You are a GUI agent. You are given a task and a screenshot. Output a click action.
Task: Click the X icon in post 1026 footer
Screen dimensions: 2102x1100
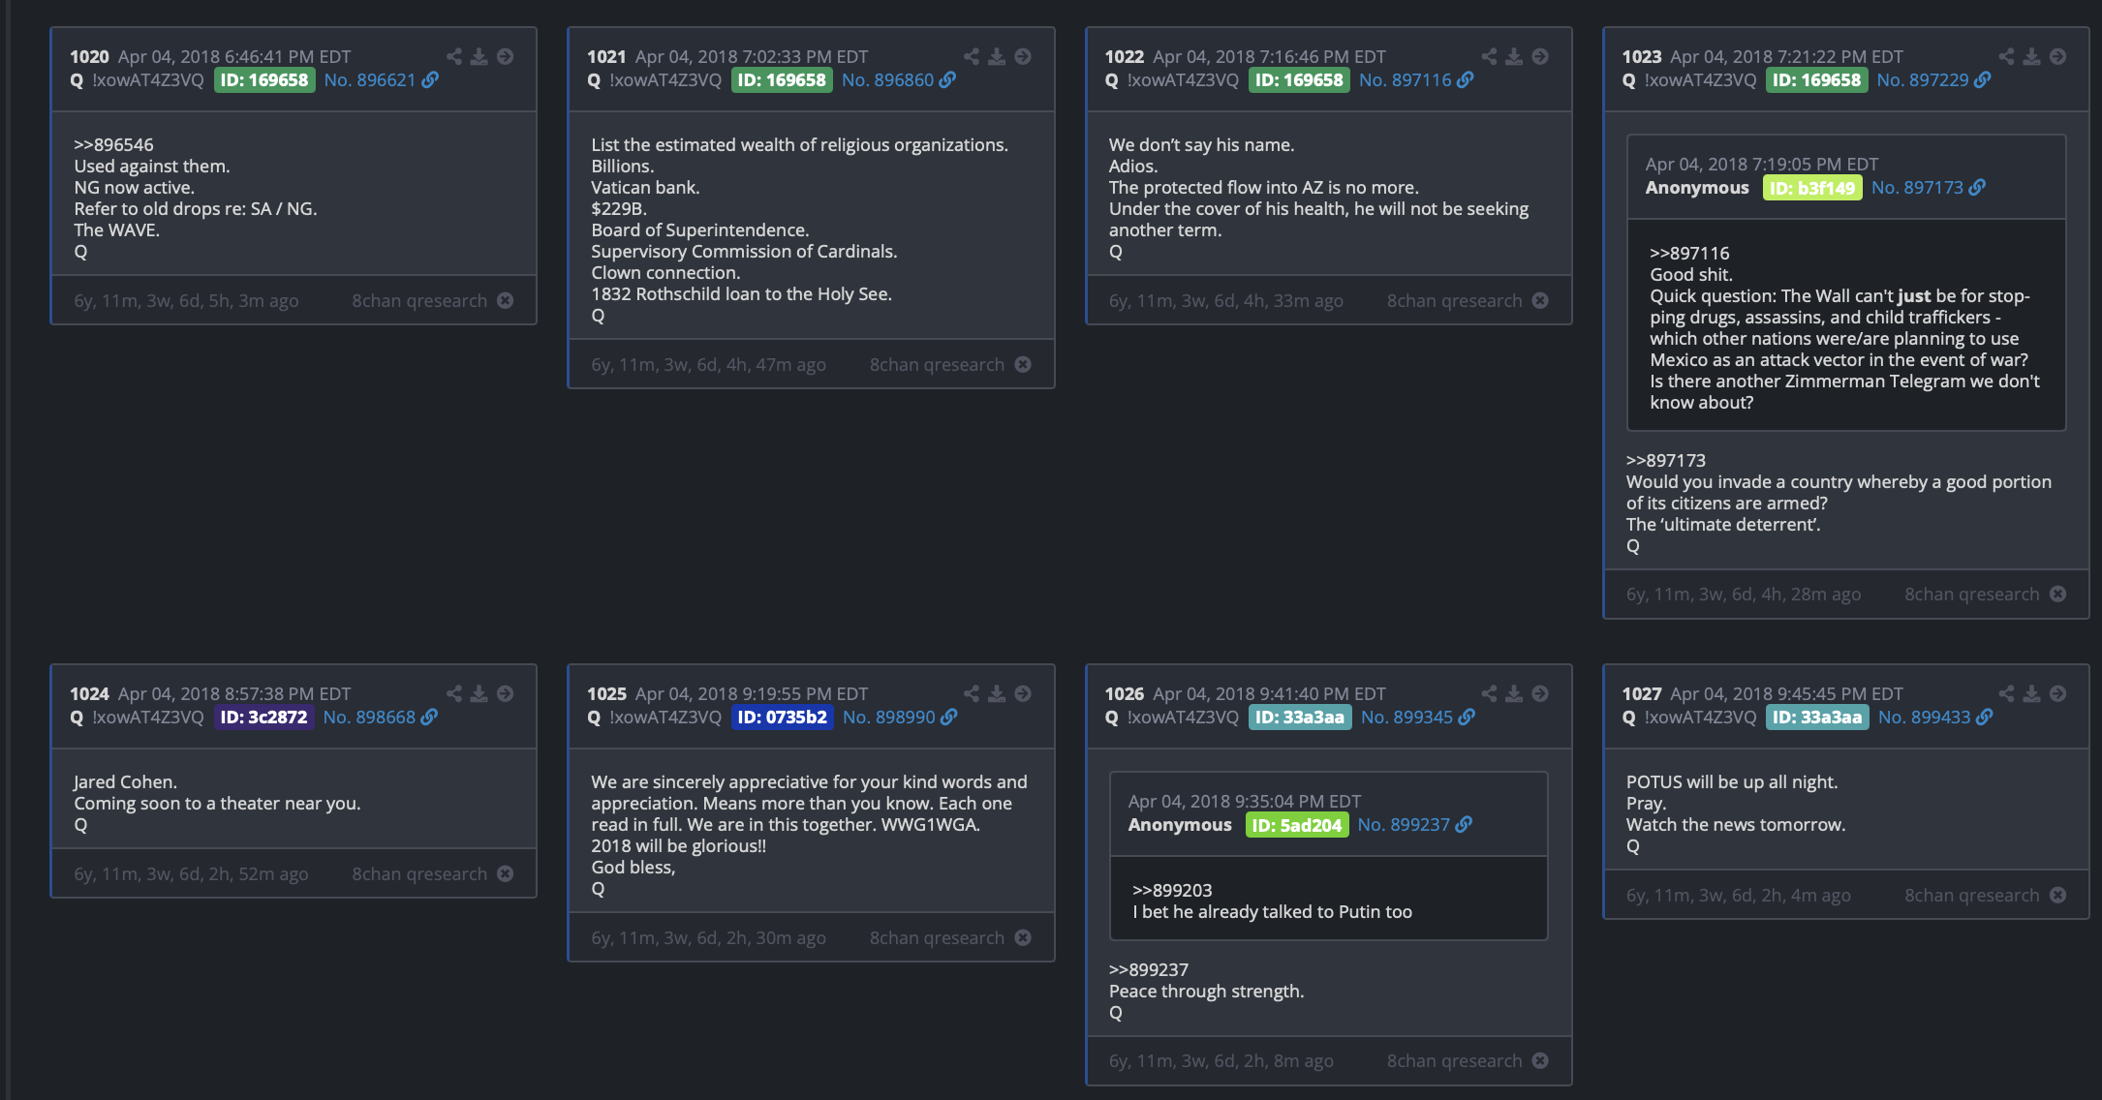pos(1540,1061)
